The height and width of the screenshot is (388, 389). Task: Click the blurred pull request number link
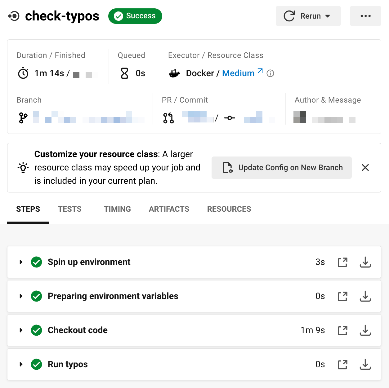point(197,117)
